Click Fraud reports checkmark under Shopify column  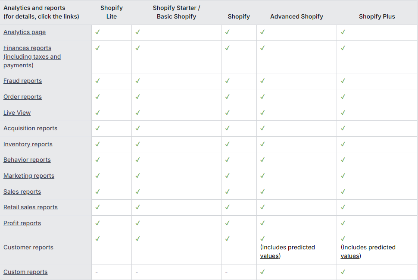tap(228, 81)
